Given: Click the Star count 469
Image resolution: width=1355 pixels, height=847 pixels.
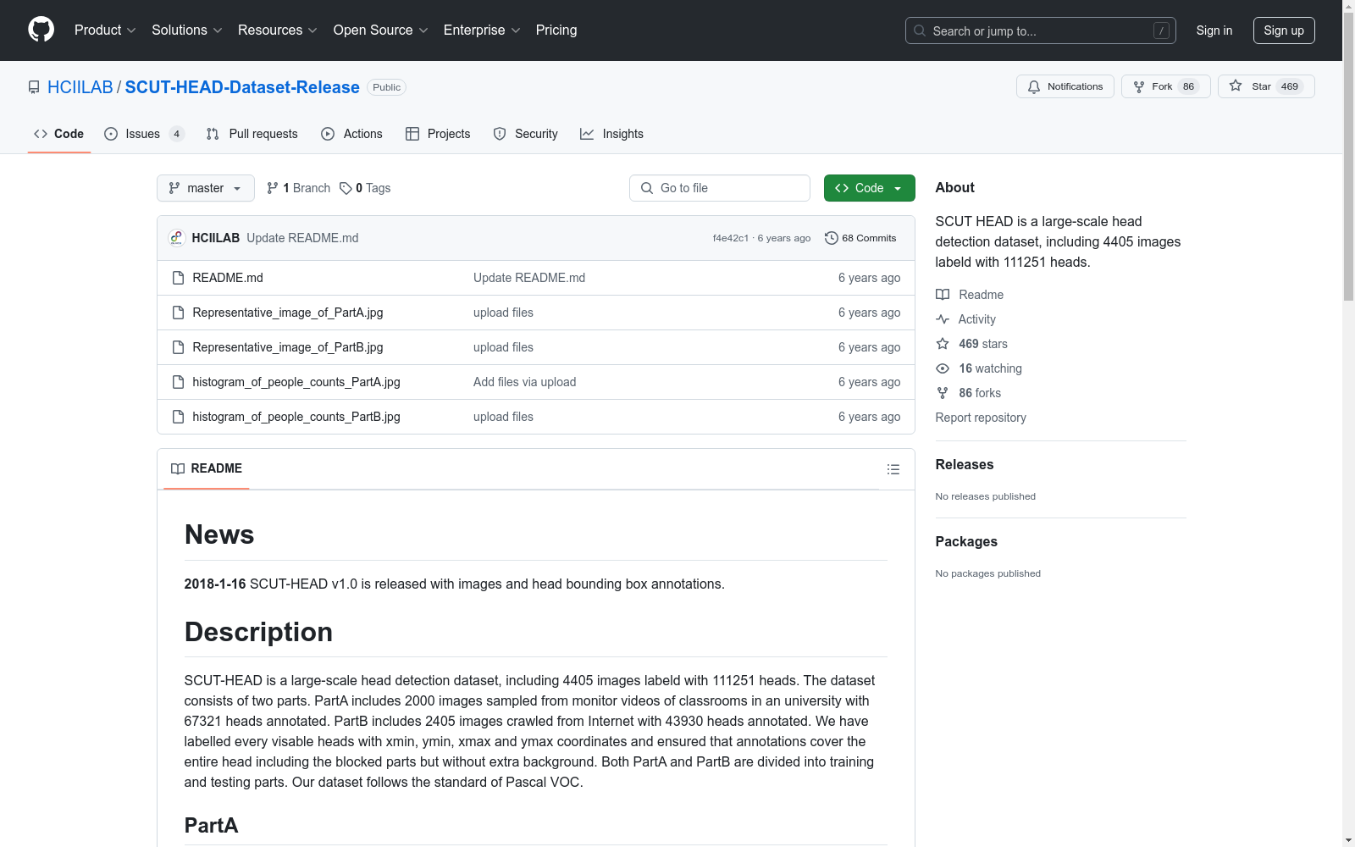Looking at the screenshot, I should [1290, 86].
